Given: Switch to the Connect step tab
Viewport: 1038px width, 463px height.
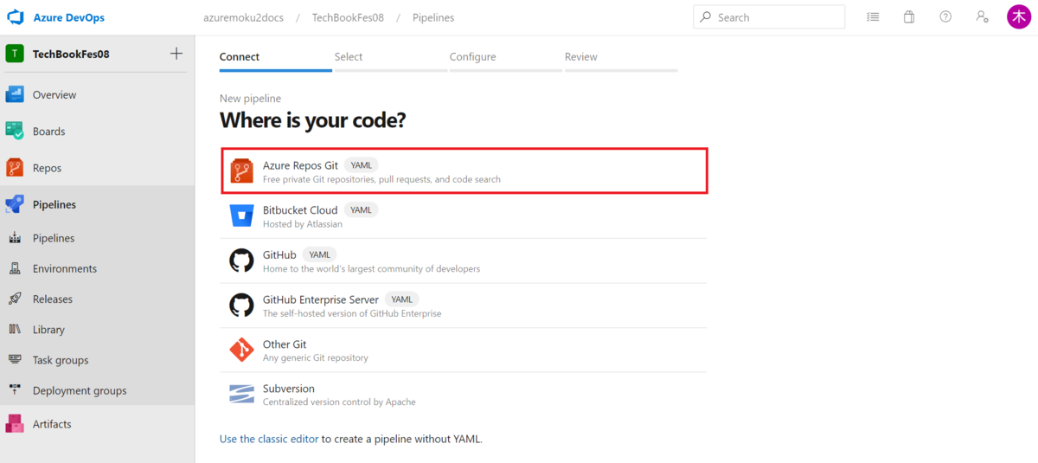Looking at the screenshot, I should [276, 59].
